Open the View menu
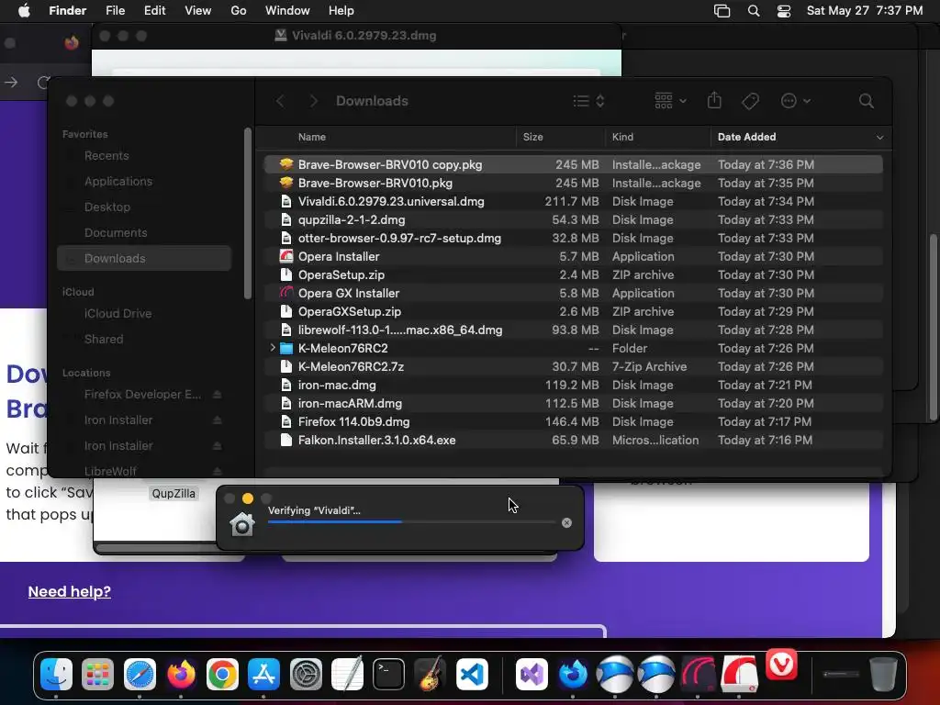This screenshot has width=940, height=705. pyautogui.click(x=198, y=11)
